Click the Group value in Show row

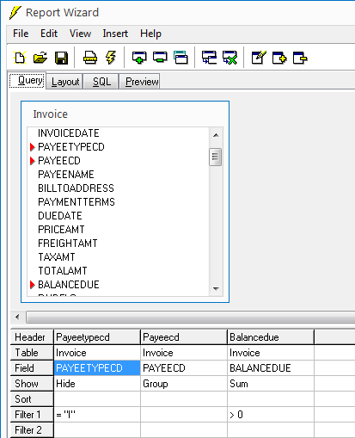click(184, 384)
